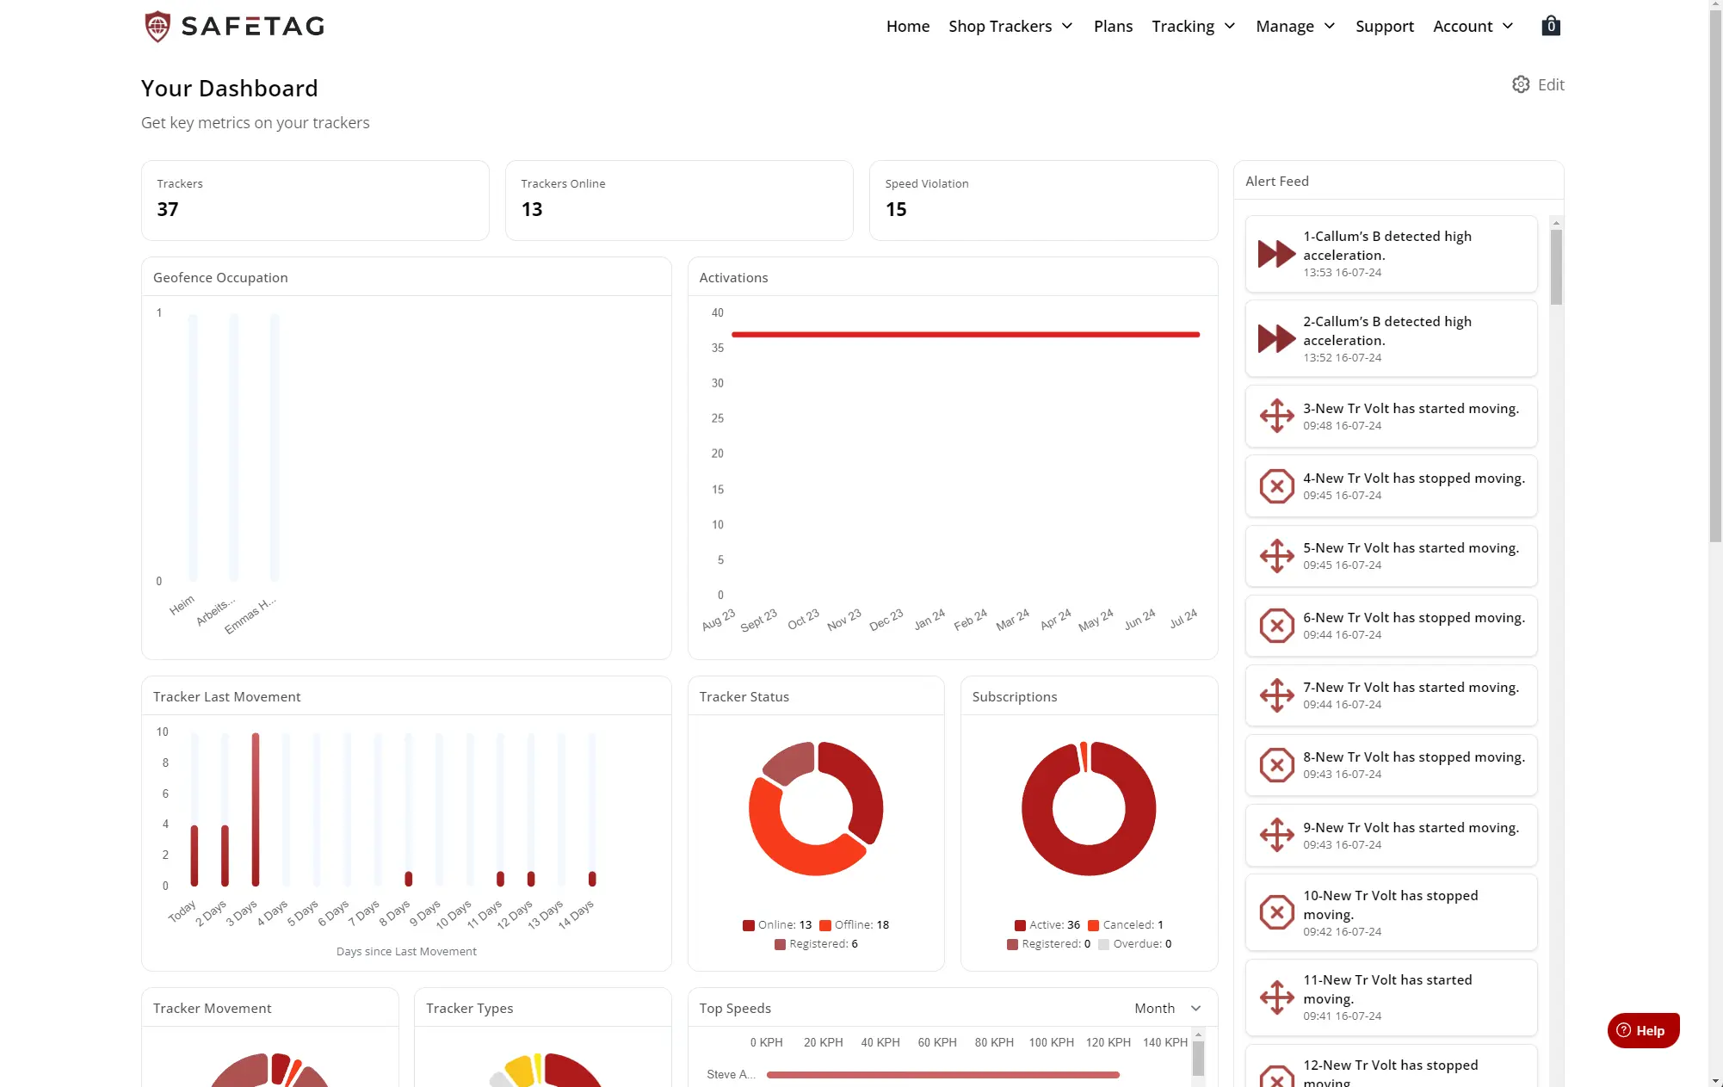Expand the Tracking navigation menu
Screen dimensions: 1723x1087
[x=1193, y=26]
